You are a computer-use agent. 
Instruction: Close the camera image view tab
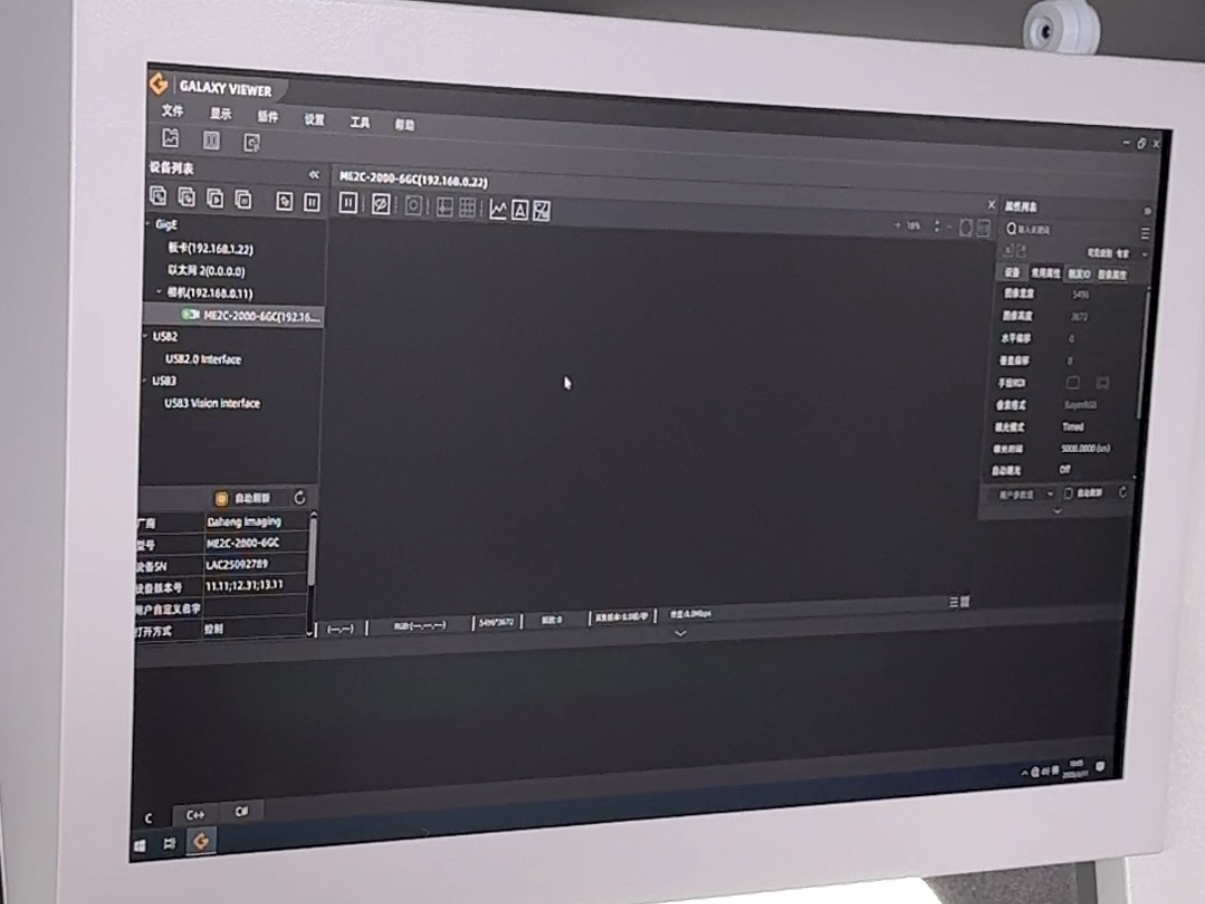991,205
